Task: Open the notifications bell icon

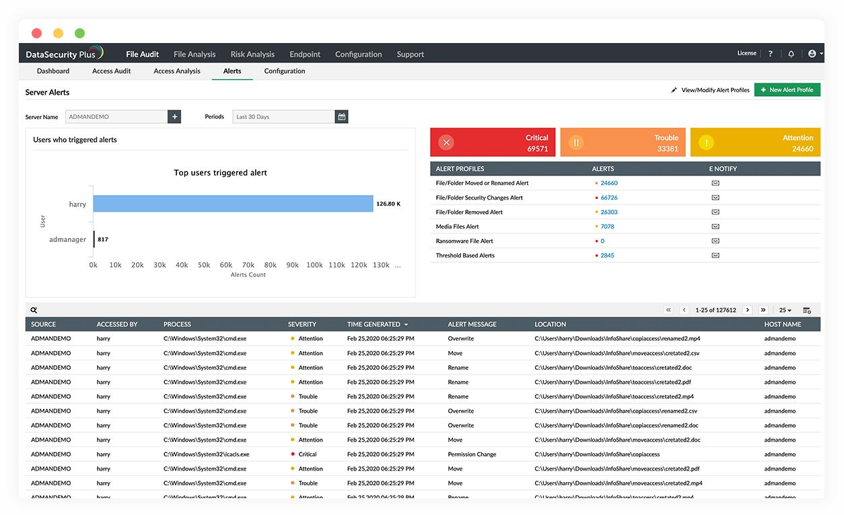Action: (791, 54)
